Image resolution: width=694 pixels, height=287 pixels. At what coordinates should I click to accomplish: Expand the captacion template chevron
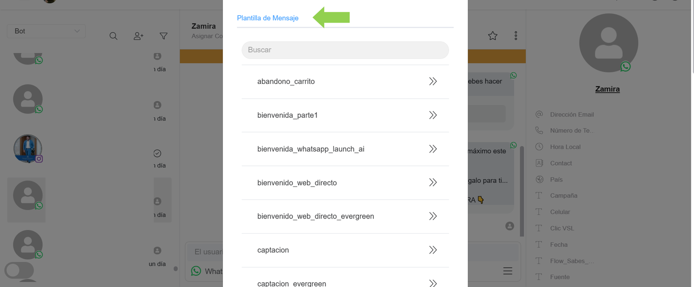[432, 250]
